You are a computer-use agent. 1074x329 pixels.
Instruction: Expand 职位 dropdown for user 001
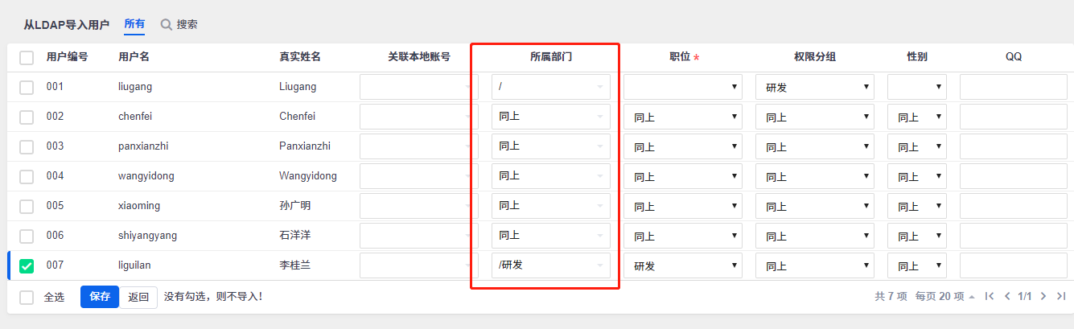point(682,87)
